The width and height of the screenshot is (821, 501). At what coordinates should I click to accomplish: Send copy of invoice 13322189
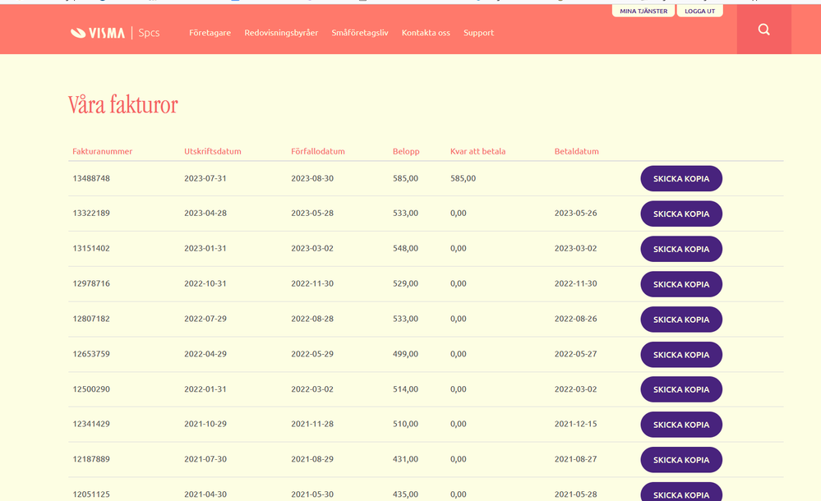tap(681, 214)
